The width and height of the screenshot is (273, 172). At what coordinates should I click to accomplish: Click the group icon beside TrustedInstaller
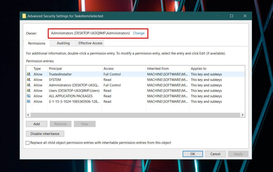point(29,74)
